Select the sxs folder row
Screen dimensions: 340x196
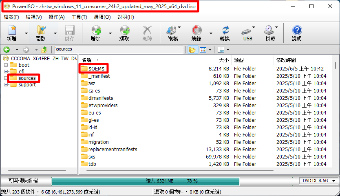[x=205, y=157]
